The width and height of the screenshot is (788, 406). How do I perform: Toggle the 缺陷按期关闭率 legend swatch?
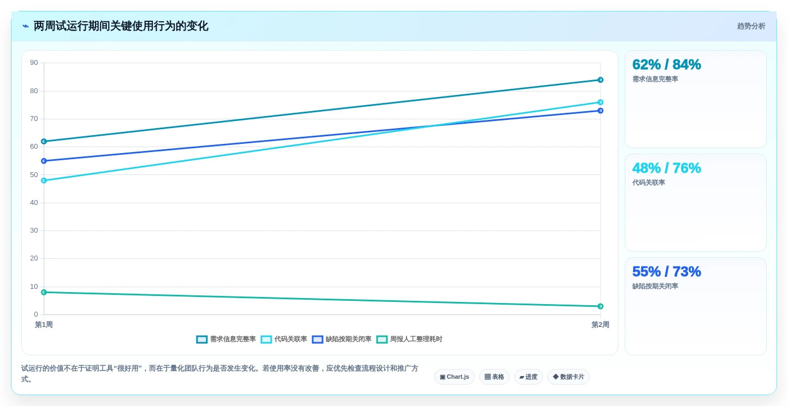coord(318,339)
